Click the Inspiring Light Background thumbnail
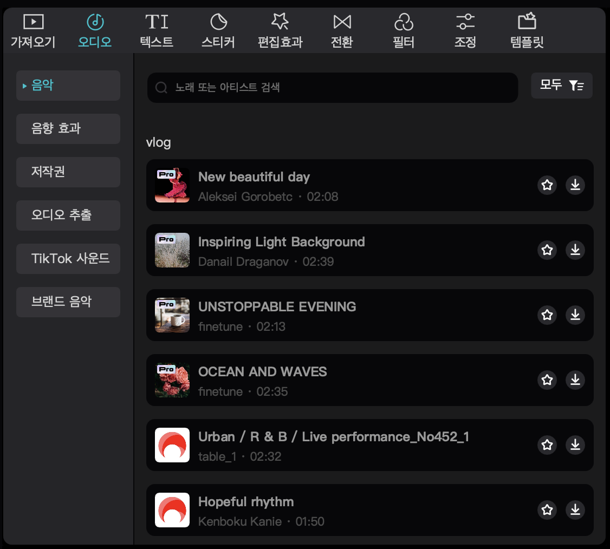This screenshot has height=549, width=610. (x=172, y=250)
